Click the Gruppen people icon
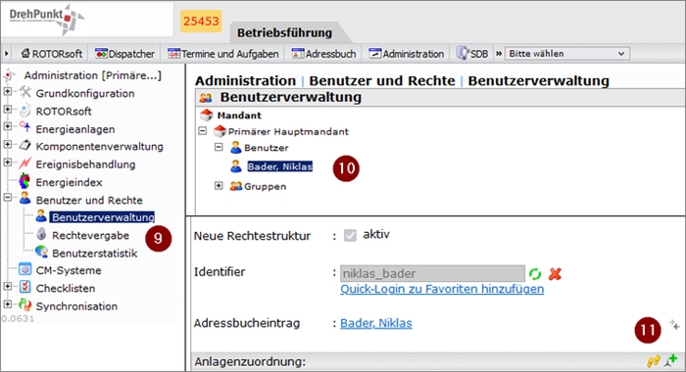The image size is (686, 372). [236, 186]
